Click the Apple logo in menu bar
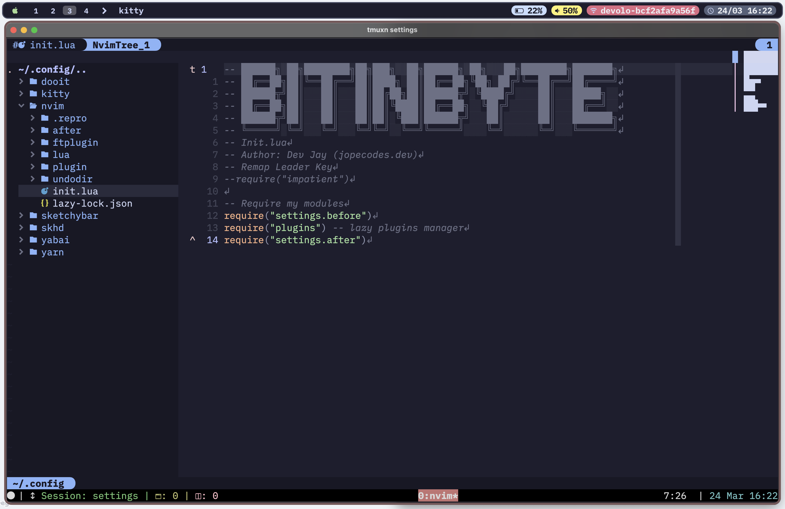The height and width of the screenshot is (509, 785). click(15, 11)
